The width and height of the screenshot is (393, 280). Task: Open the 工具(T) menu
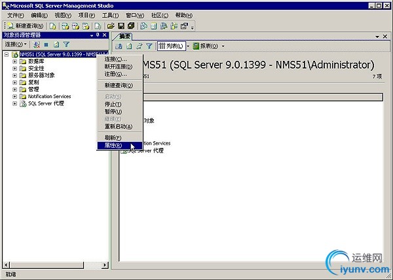coord(110,16)
